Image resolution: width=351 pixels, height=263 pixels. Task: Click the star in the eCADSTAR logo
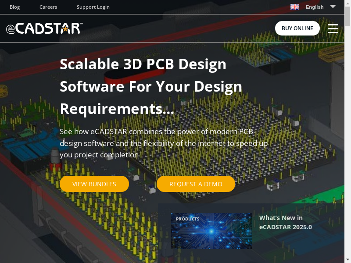click(x=64, y=29)
